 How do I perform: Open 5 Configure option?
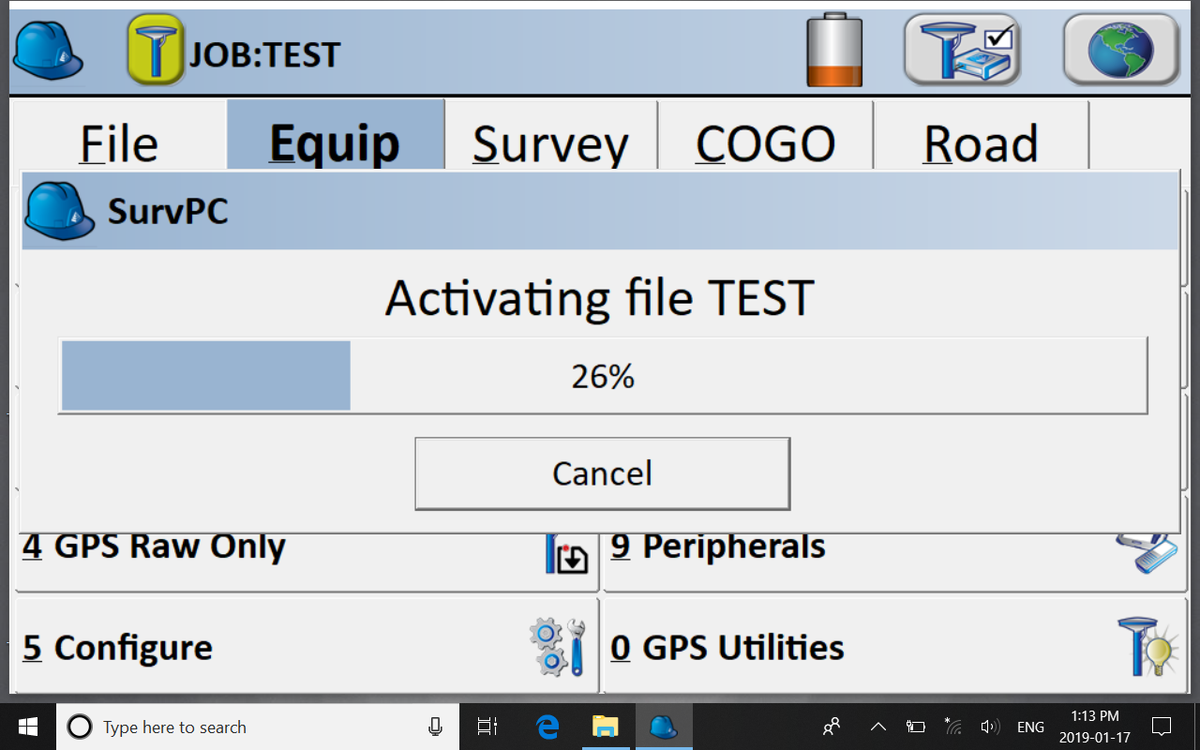tap(307, 647)
